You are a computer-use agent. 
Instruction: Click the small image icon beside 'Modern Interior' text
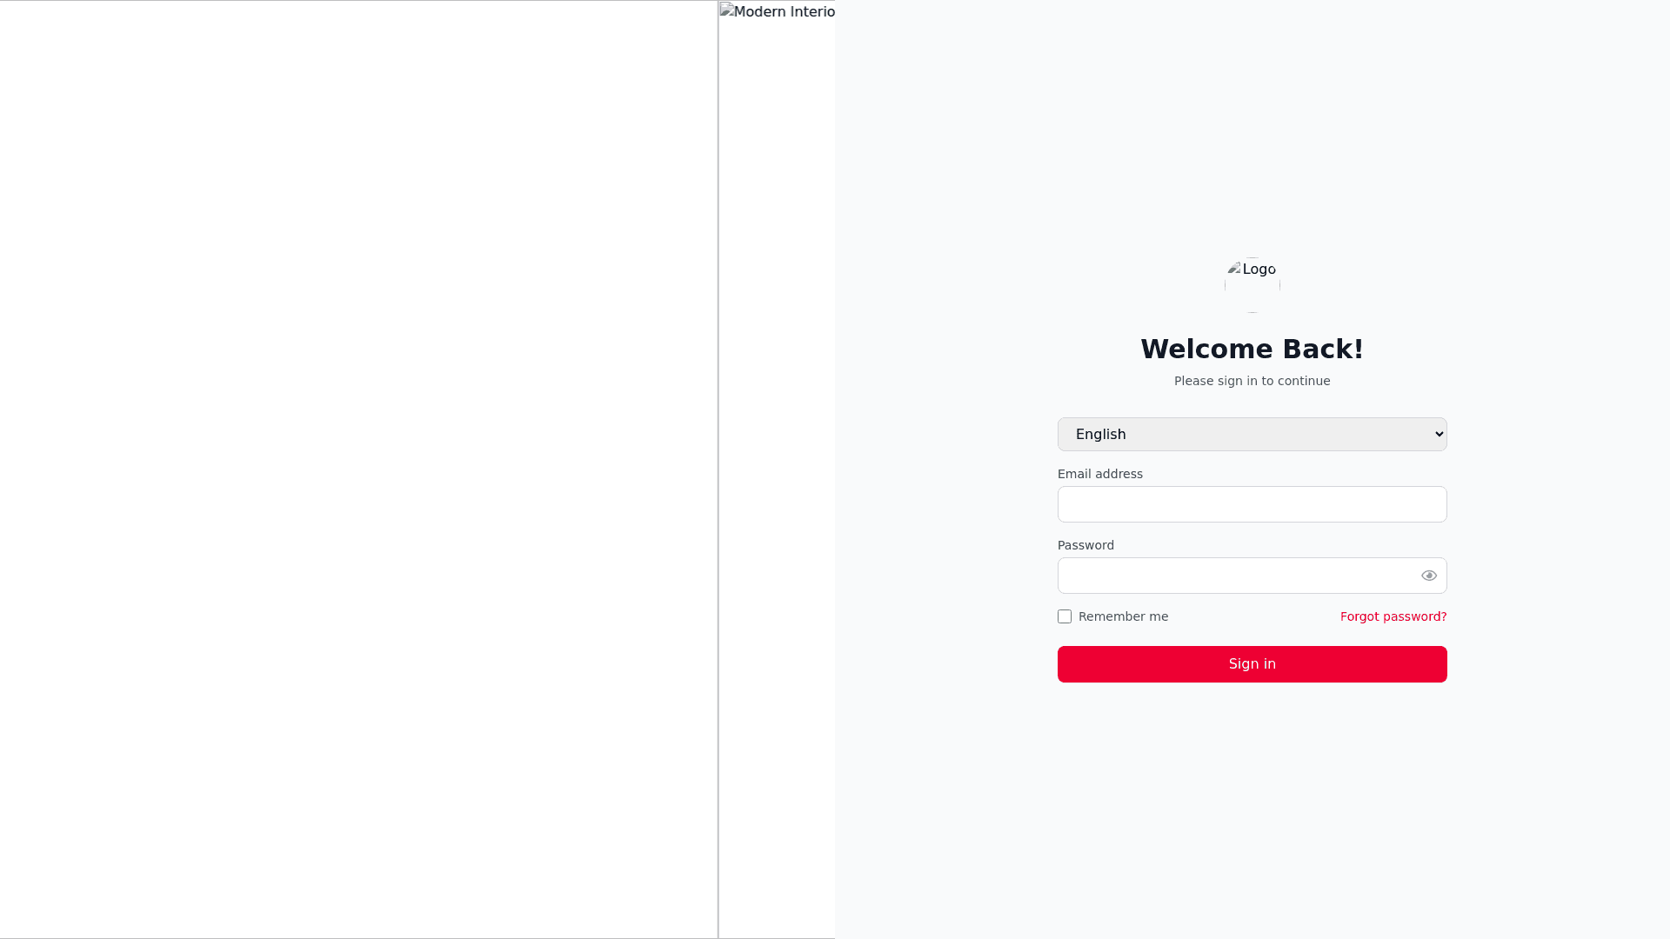727,11
